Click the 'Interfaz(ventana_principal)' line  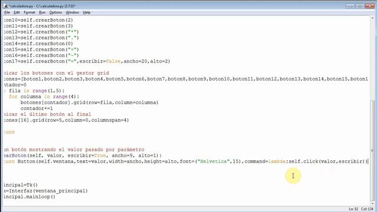coord(46,191)
